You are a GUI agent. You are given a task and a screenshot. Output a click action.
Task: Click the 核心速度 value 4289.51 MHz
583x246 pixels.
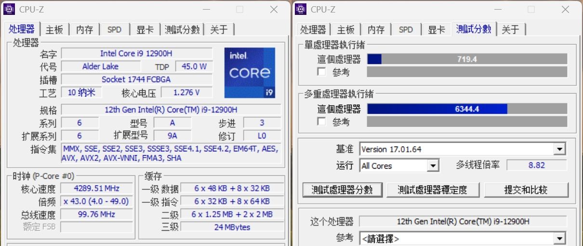(97, 188)
